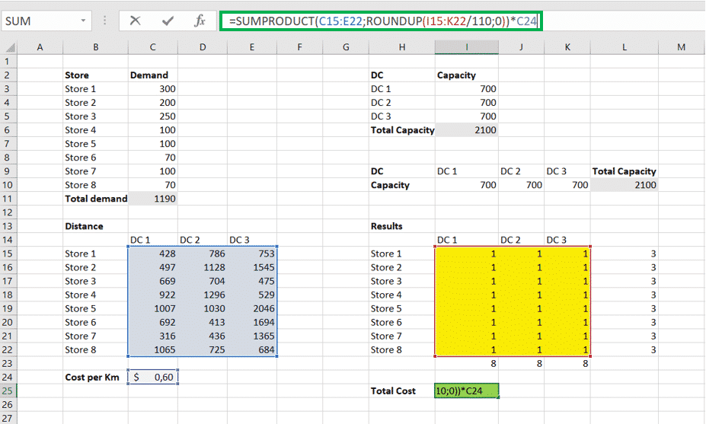Select row 15 header

point(8,253)
